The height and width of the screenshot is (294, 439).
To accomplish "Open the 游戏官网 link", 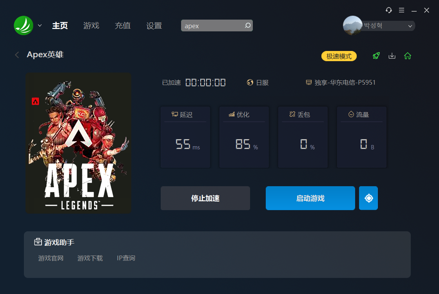I will [51, 258].
